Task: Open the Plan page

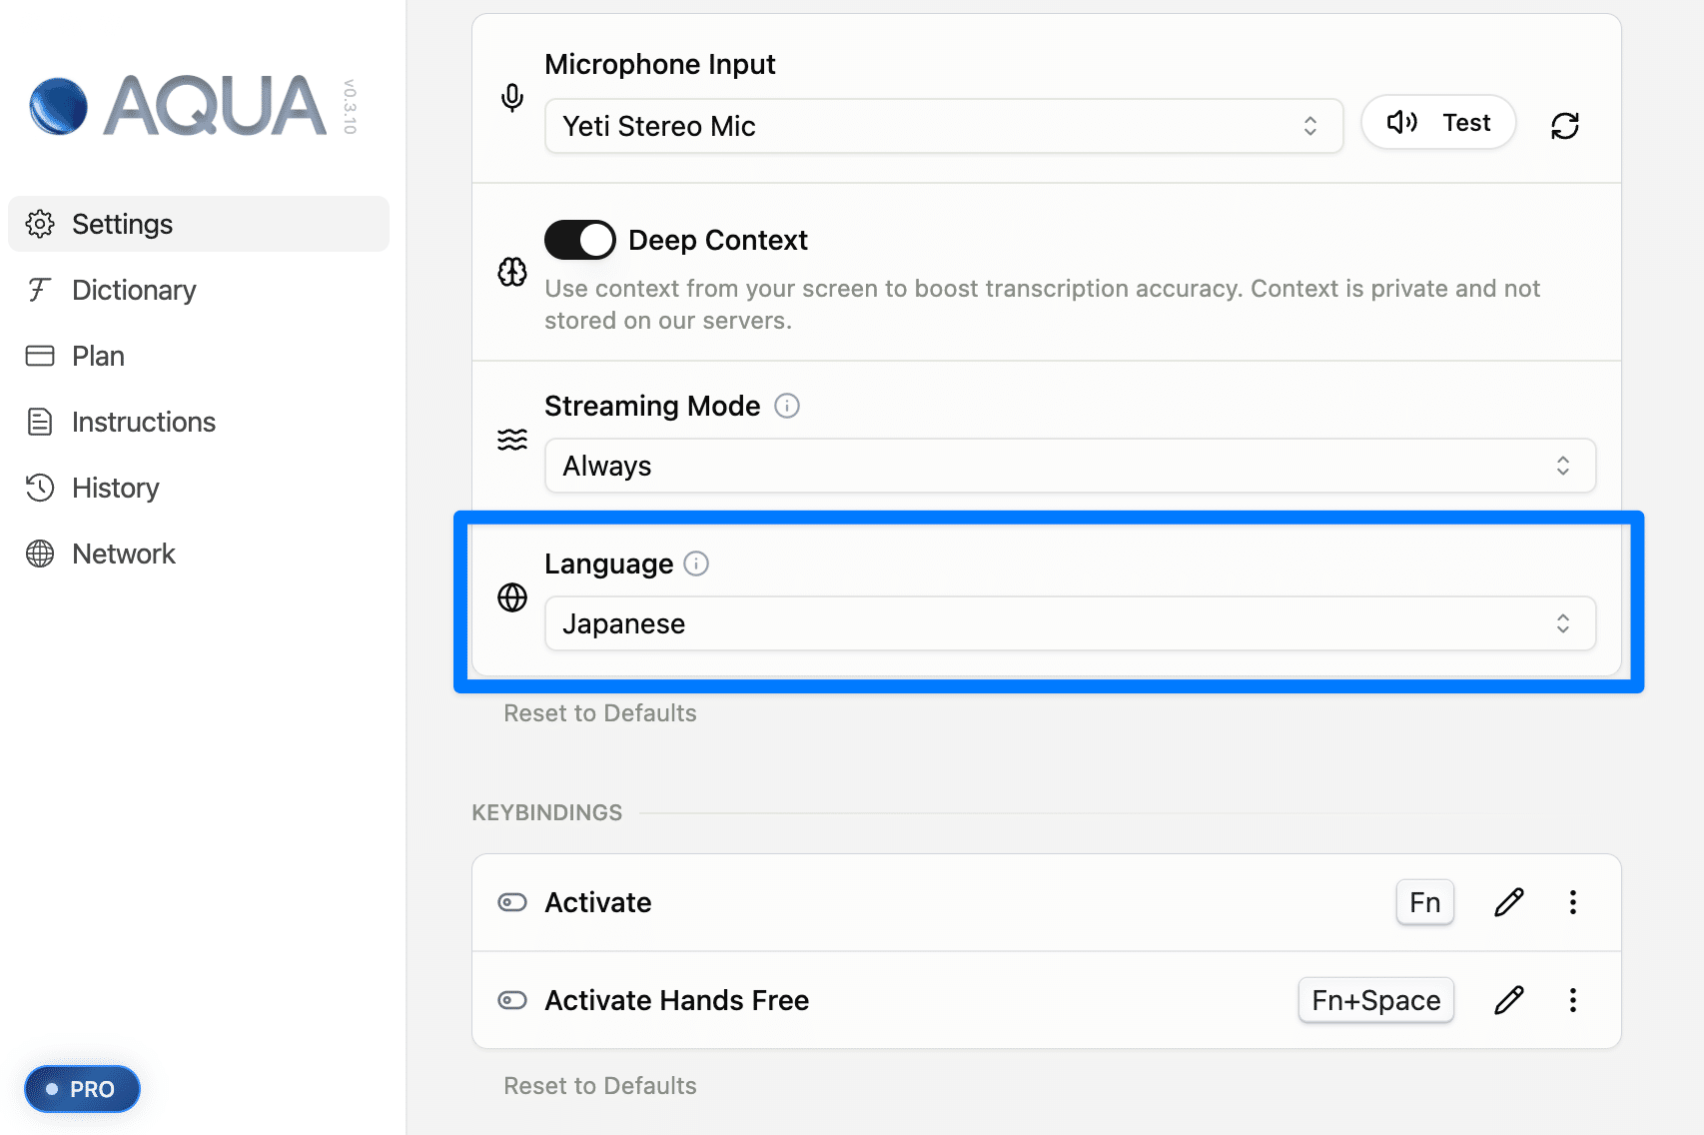Action: tap(98, 356)
